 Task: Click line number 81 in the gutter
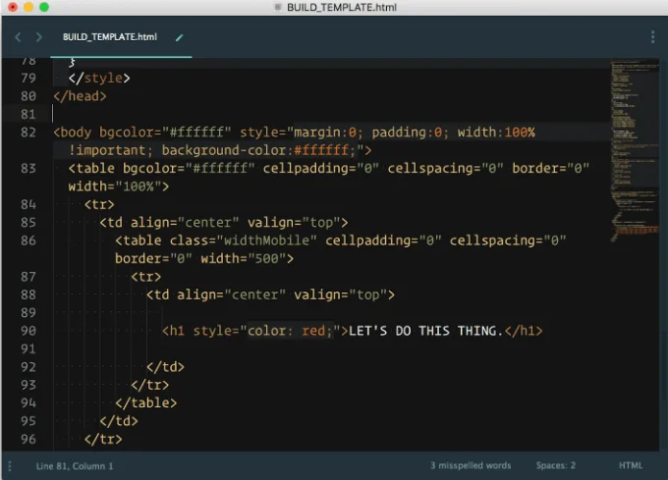28,114
